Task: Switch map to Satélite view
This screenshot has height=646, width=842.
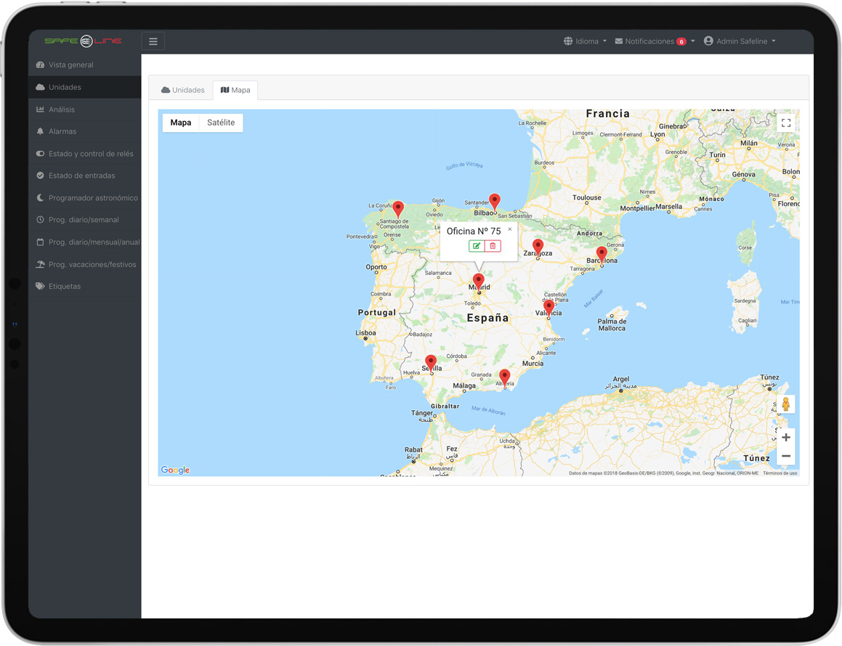Action: point(221,123)
